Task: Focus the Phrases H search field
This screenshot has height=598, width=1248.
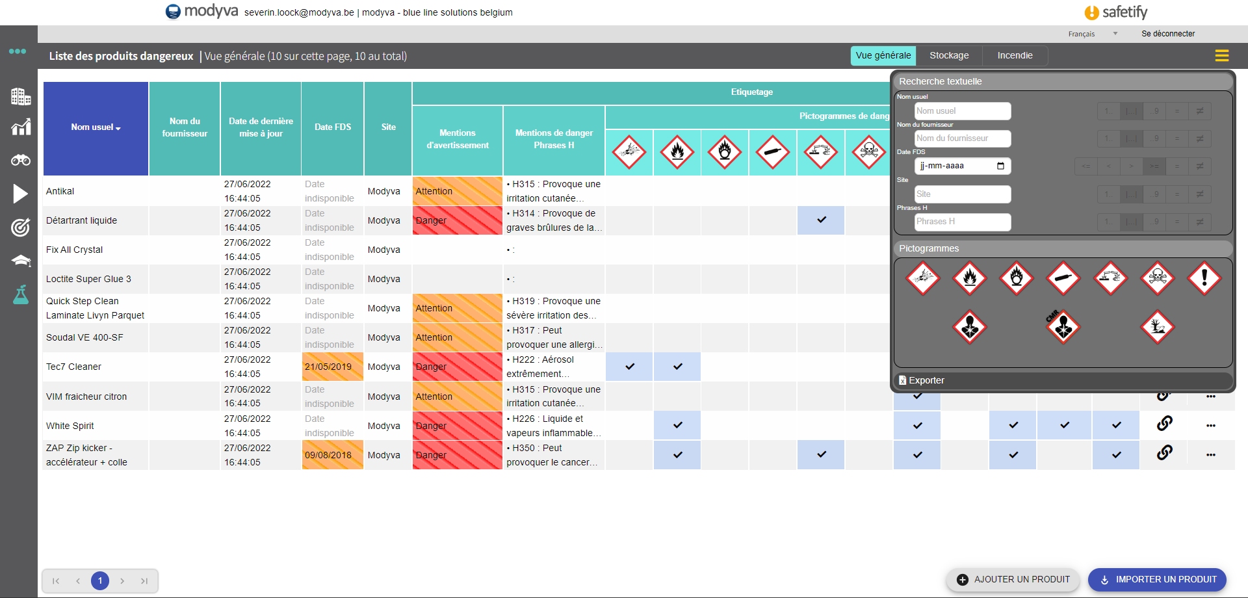Action: coord(963,222)
